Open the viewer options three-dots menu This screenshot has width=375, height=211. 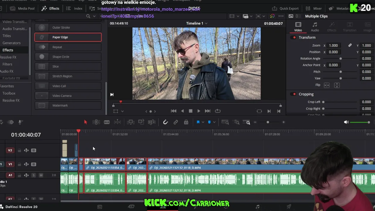[281, 16]
